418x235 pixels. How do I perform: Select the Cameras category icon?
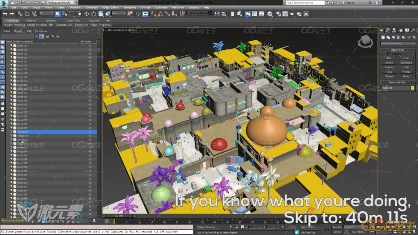[398, 37]
